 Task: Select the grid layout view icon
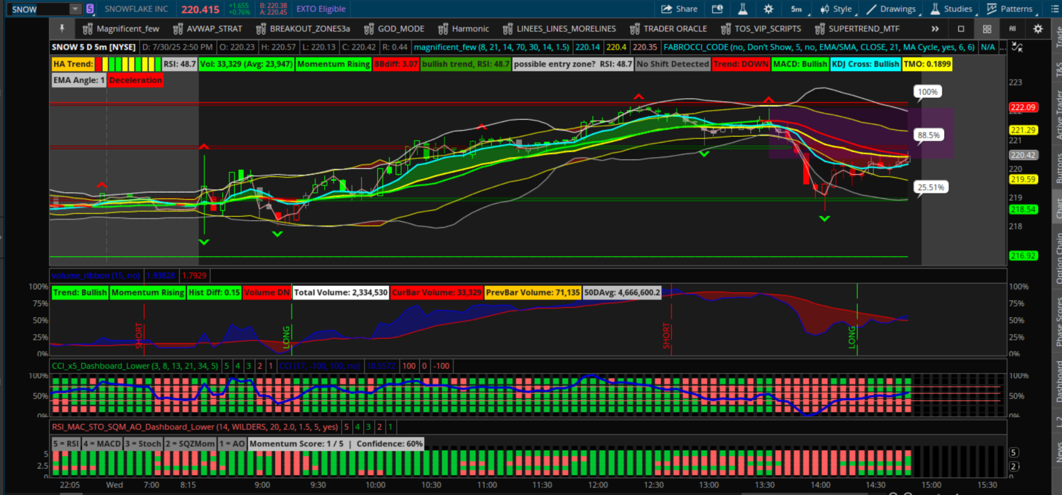point(987,28)
